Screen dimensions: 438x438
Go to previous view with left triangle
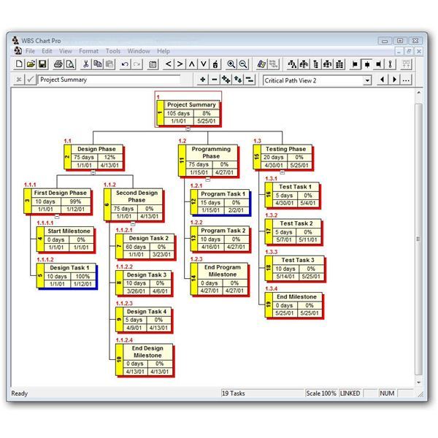tap(383, 80)
